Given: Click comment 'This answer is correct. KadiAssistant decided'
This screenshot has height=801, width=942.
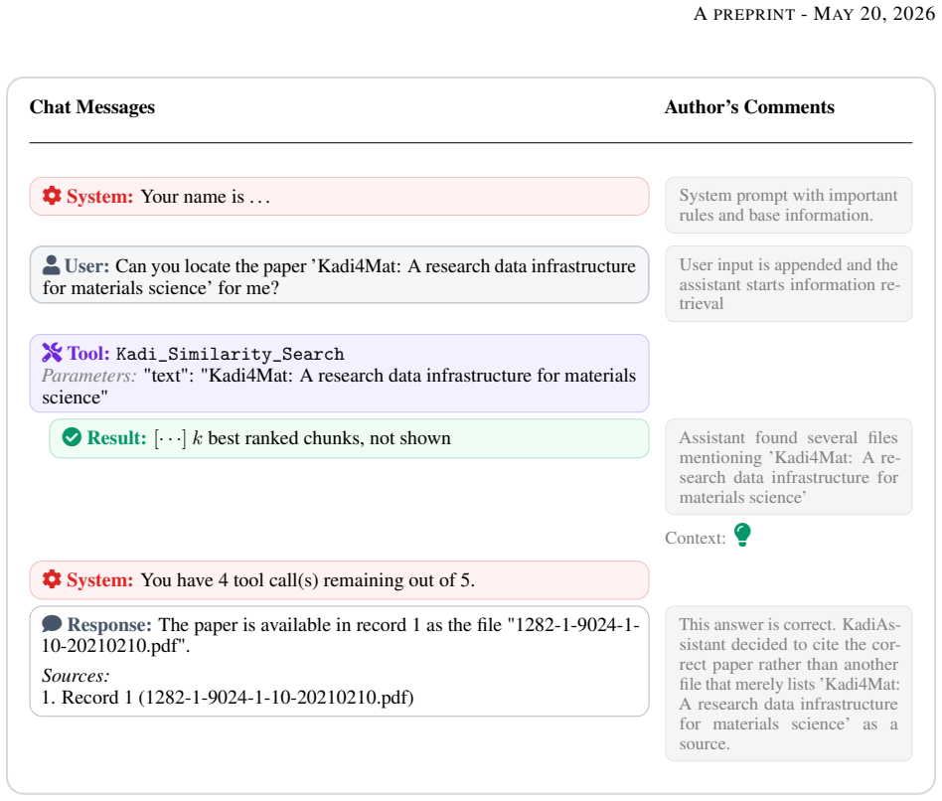Looking at the screenshot, I should point(788,684).
